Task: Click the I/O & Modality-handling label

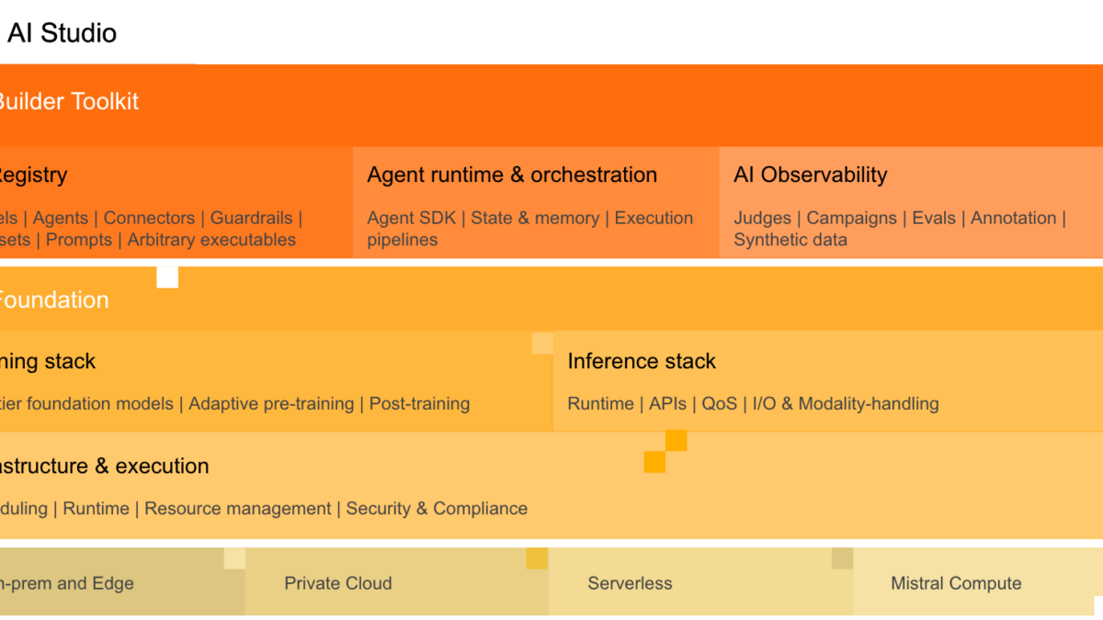Action: [846, 403]
